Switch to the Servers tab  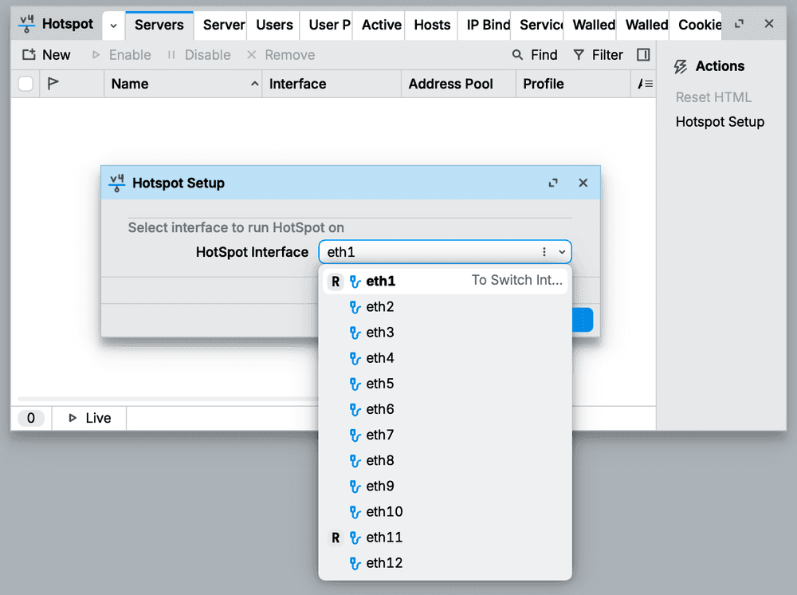click(159, 25)
